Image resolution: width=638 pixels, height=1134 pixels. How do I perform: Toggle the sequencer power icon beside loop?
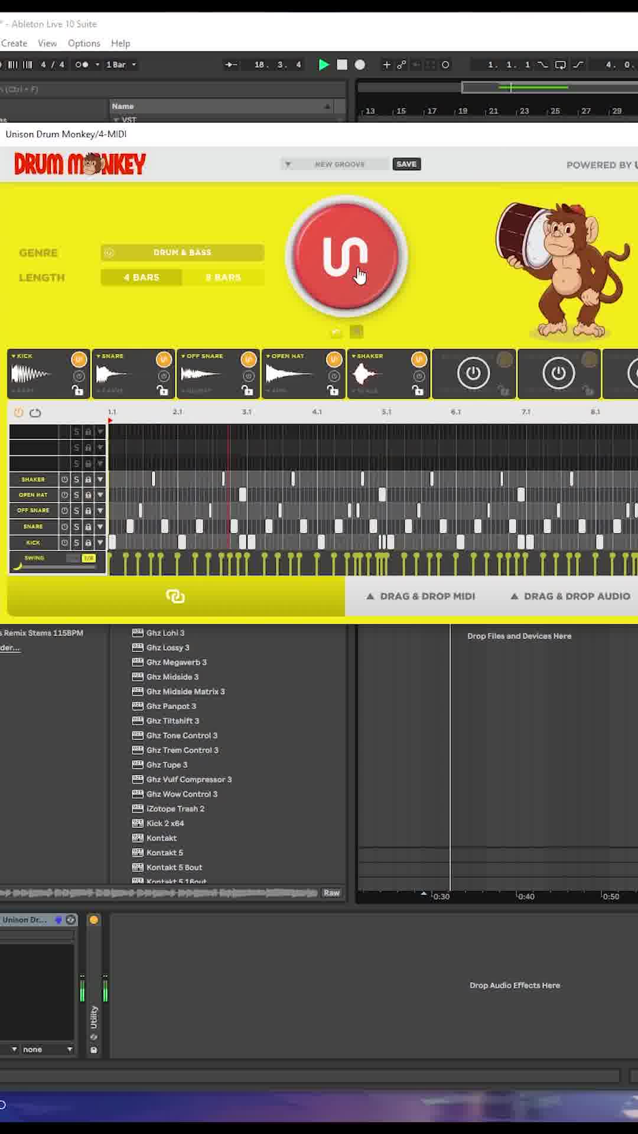point(18,413)
